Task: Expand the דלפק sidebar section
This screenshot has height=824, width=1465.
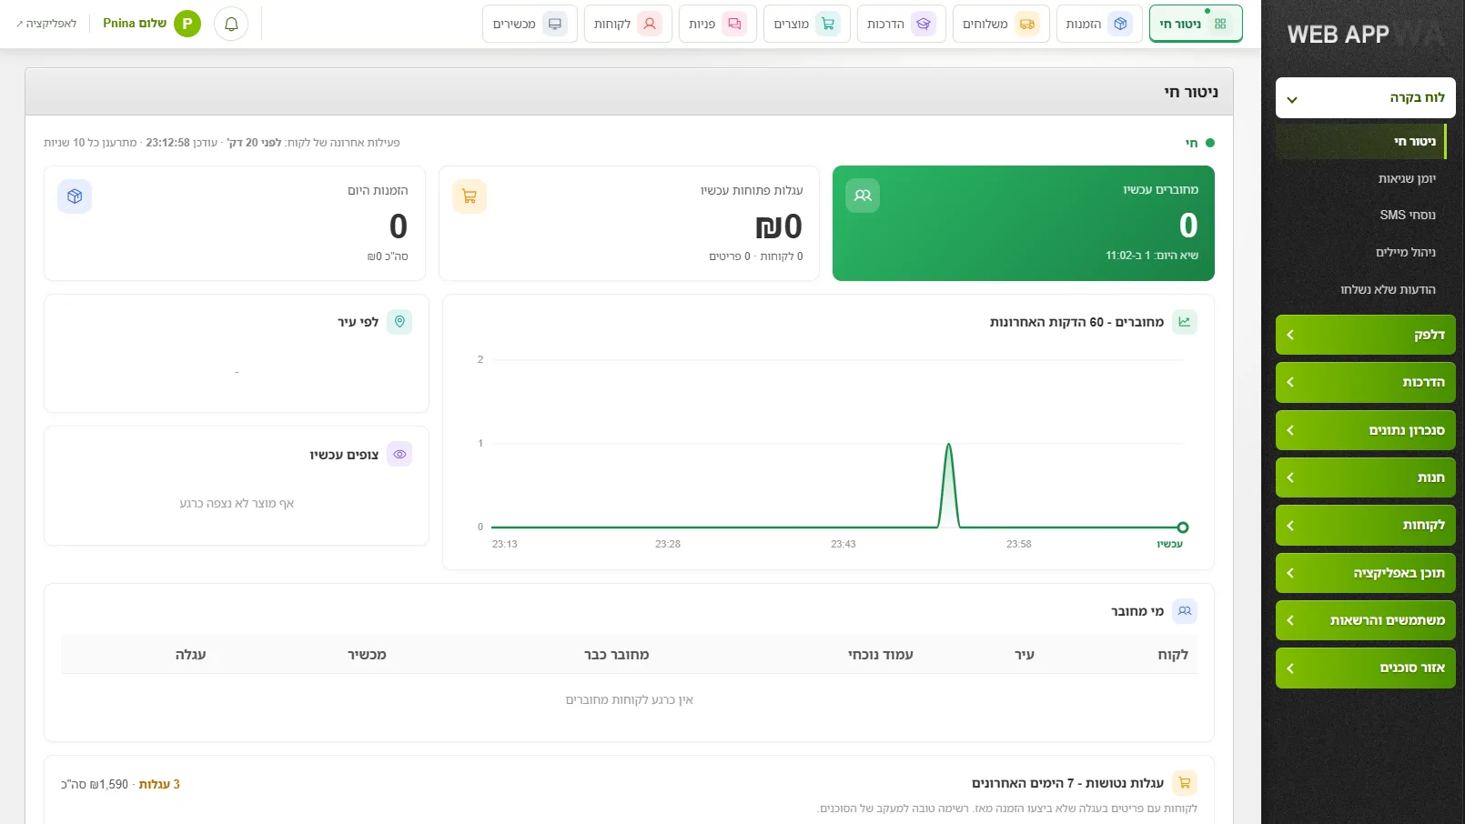Action: pyautogui.click(x=1365, y=335)
